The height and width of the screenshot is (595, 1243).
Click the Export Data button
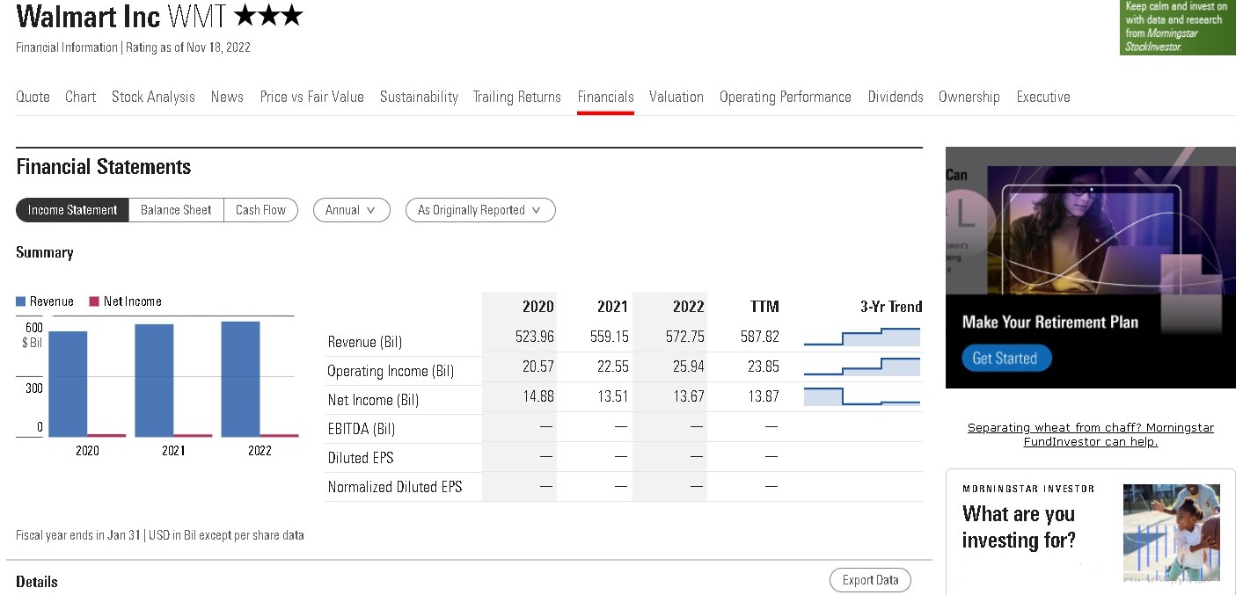click(x=869, y=580)
